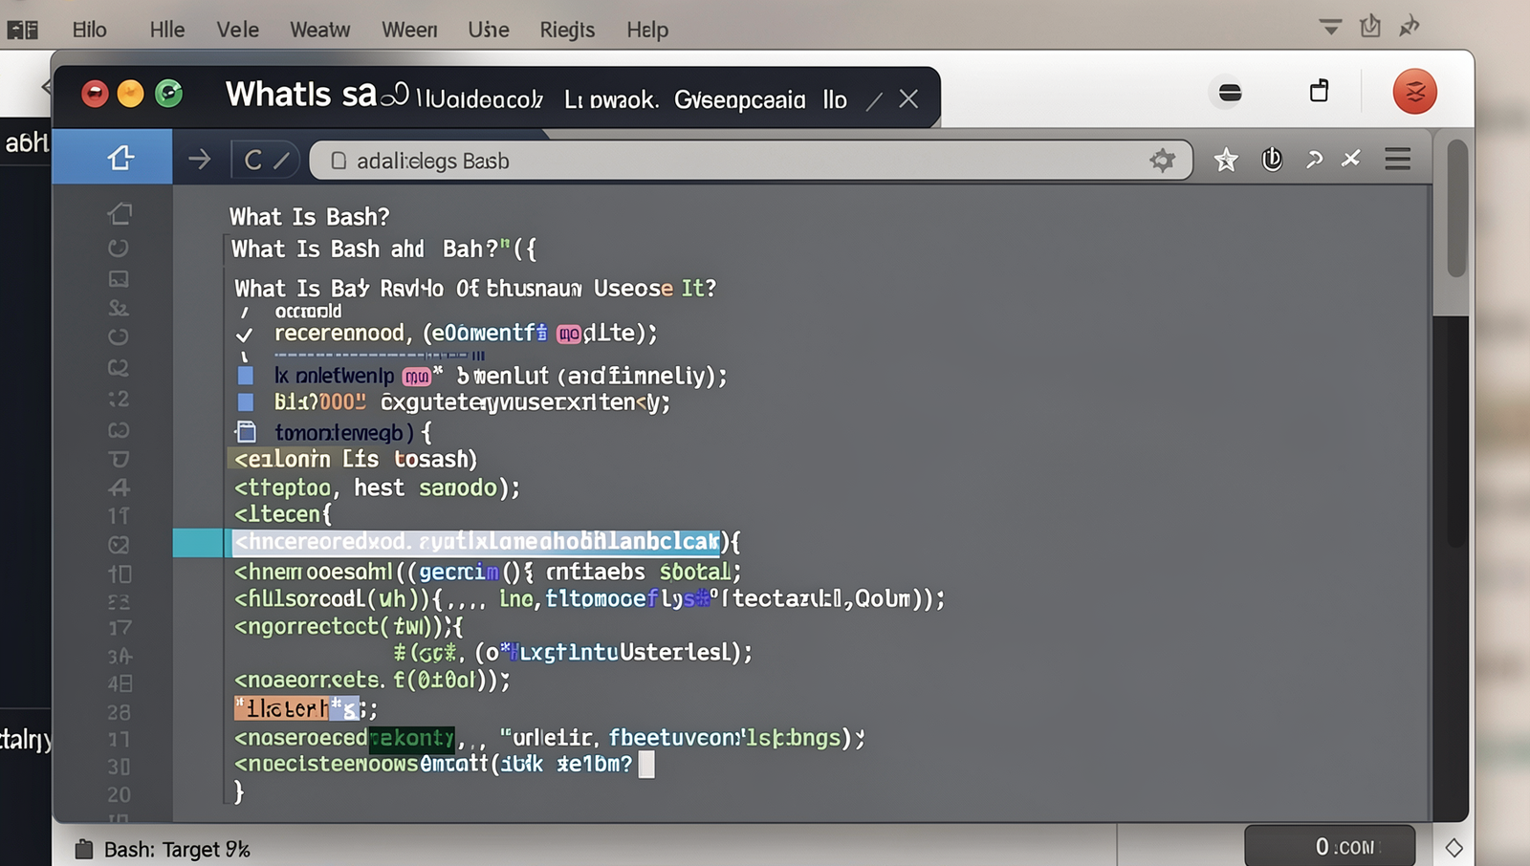Open the Weatw menu
This screenshot has width=1530, height=866.
point(319,30)
